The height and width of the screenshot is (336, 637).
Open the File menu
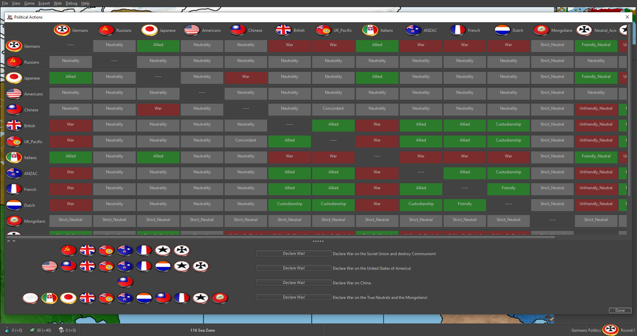coord(5,3)
